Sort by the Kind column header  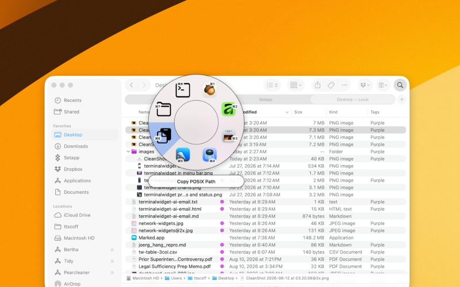click(333, 112)
